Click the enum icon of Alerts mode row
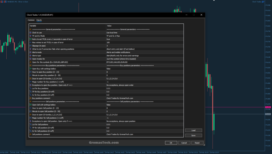The width and height of the screenshot is (272, 154). (31, 52)
